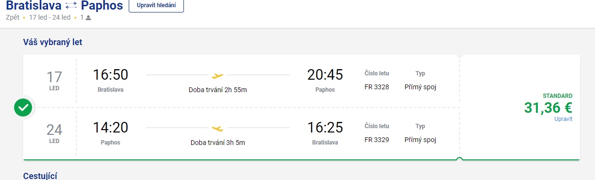The width and height of the screenshot is (595, 180).
Task: Click the return flight yellow plane icon
Action: click(x=218, y=129)
